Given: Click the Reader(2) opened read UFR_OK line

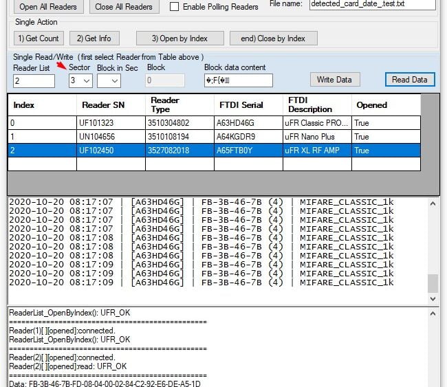Looking at the screenshot, I should 68,366.
